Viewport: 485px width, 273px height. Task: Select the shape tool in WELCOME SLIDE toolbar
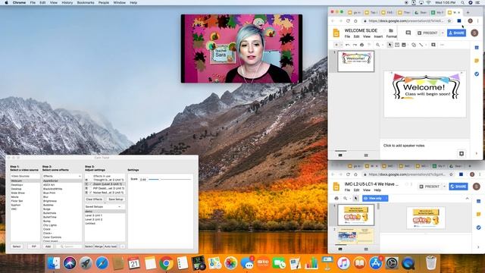click(414, 45)
